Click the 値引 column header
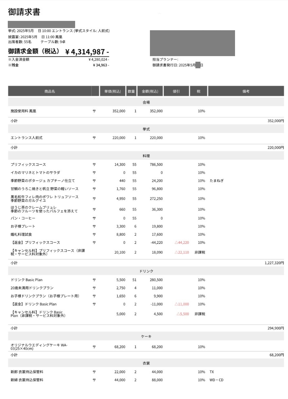This screenshot has width=288, height=399. [x=176, y=91]
